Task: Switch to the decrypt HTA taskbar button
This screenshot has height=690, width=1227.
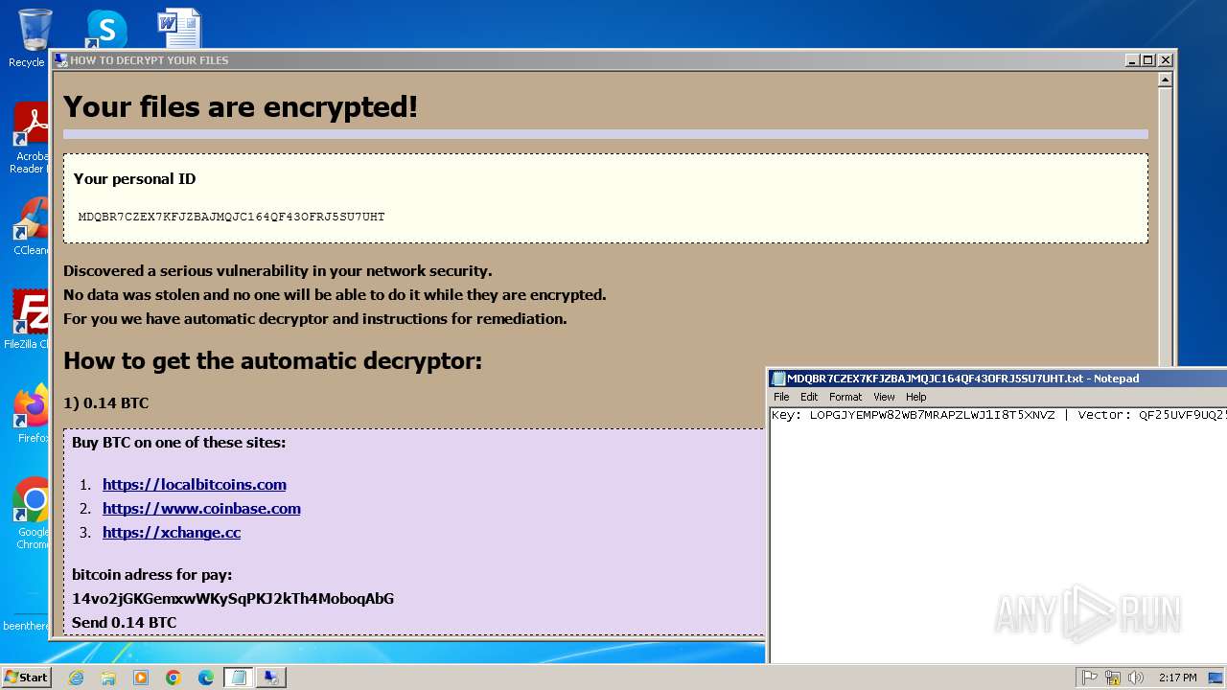Action: coord(271,678)
